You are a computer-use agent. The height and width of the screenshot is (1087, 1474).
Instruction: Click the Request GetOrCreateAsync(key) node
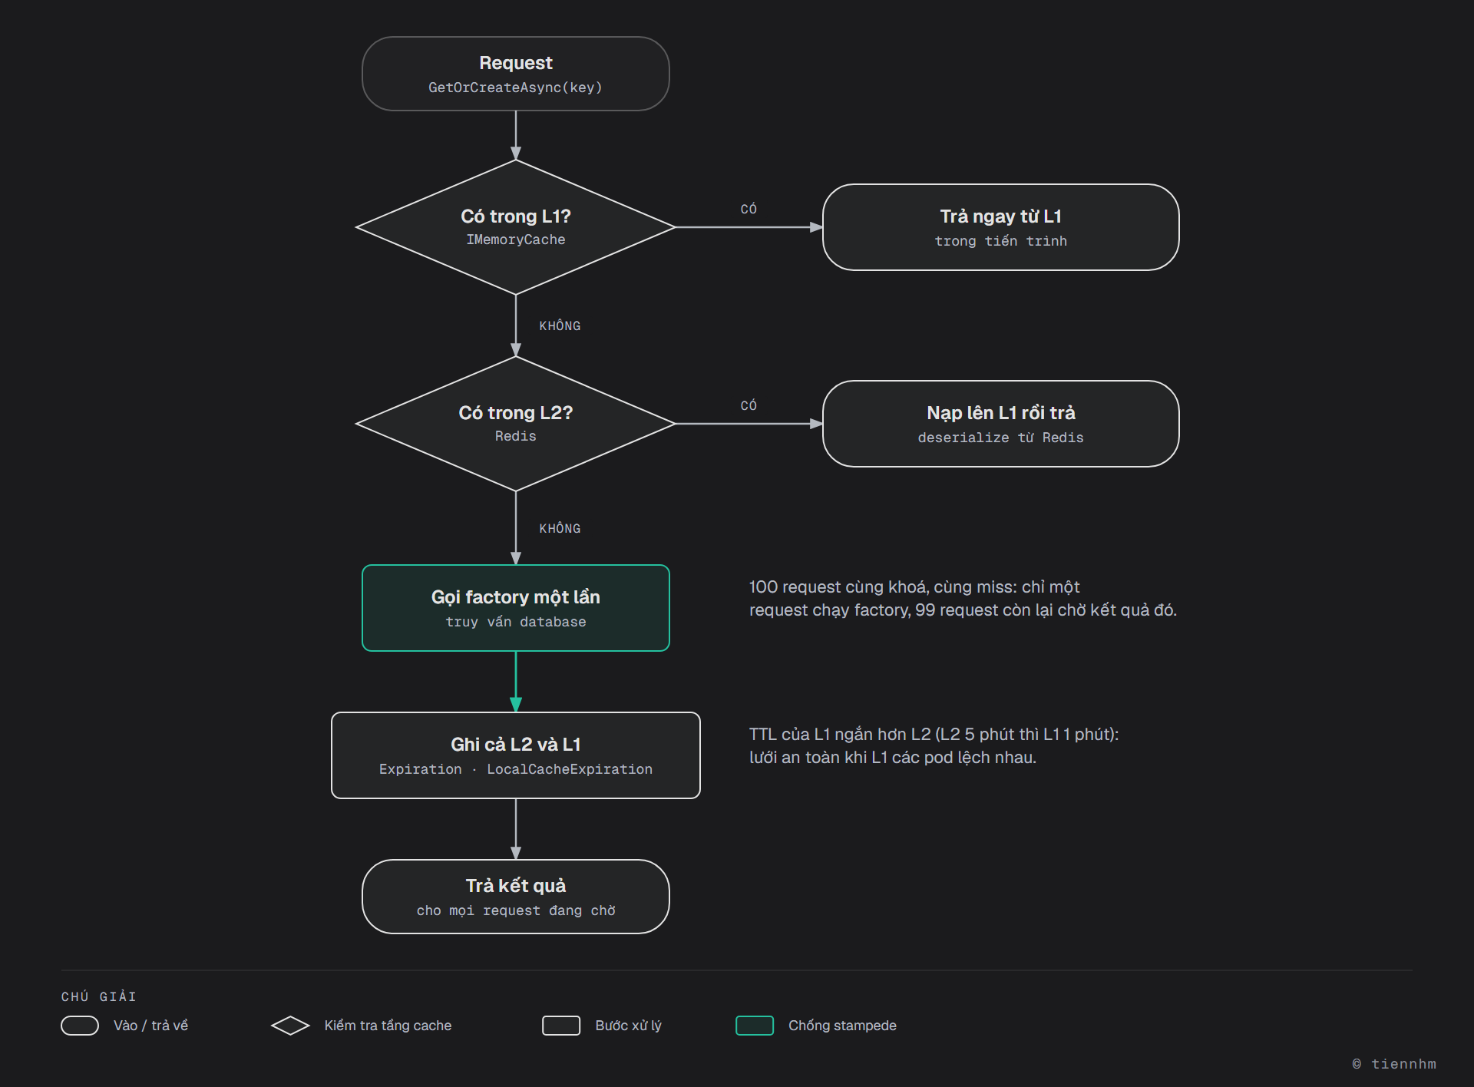(515, 74)
